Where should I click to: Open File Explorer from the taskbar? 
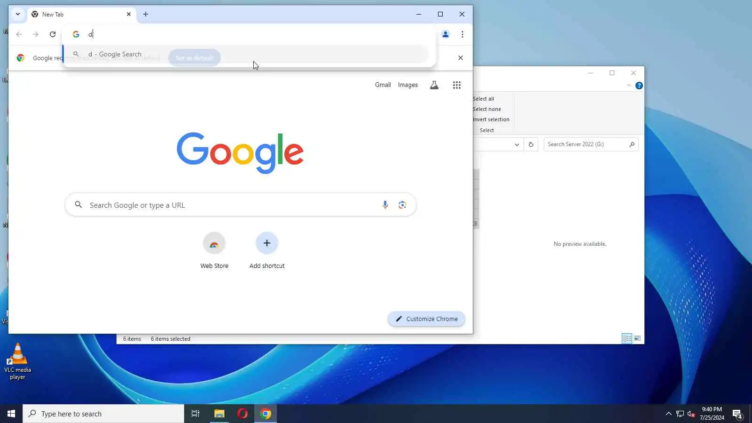click(x=219, y=414)
